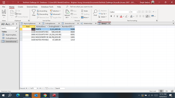Open File Explorer from taskbar
This screenshot has width=175, height=98.
click(27, 95)
